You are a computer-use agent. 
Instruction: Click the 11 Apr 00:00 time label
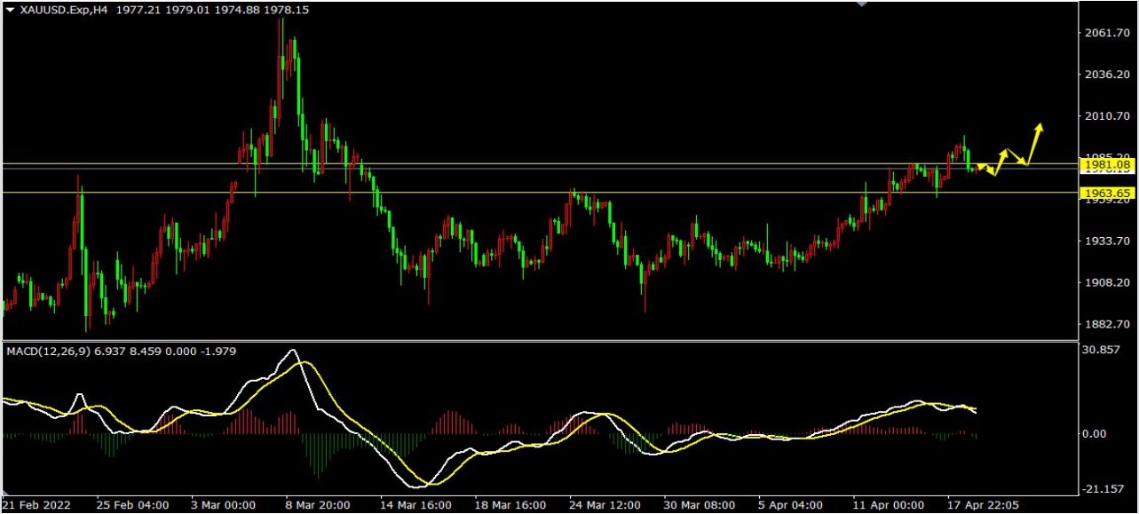pyautogui.click(x=889, y=504)
